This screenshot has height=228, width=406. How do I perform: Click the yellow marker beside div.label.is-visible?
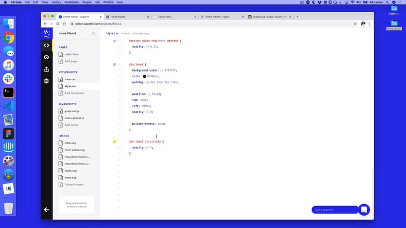click(115, 141)
